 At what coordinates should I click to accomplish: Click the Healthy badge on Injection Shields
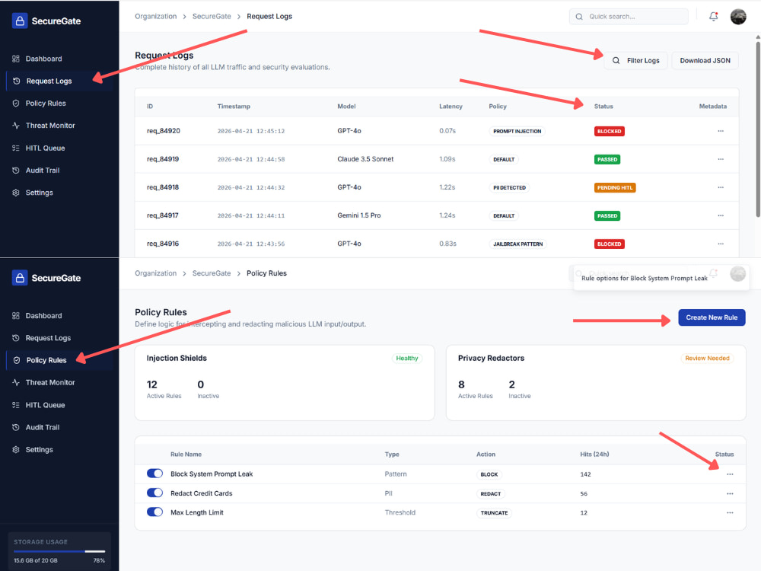[406, 359]
